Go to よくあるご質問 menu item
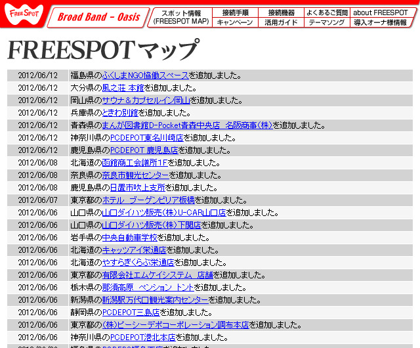420x348 pixels. [327, 12]
